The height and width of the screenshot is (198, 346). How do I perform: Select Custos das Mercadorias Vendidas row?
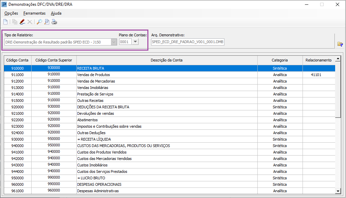(169, 159)
